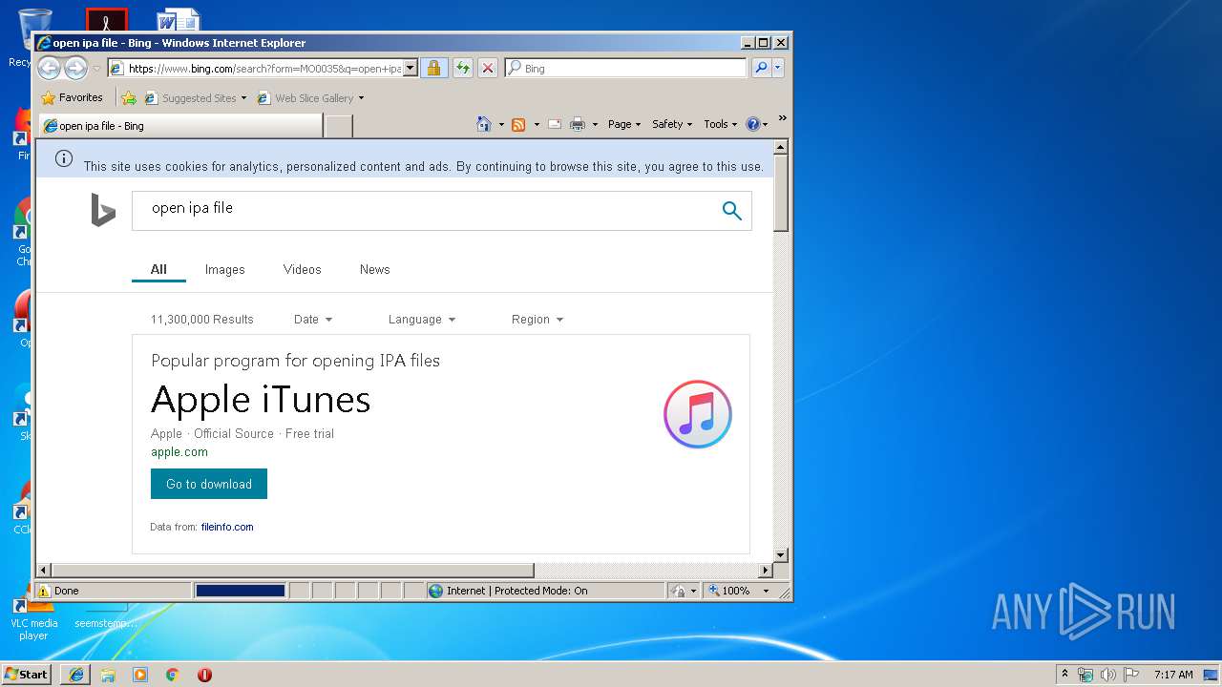Add page to Favorites bar icon
Viewport: 1222px width, 687px height.
pos(129,97)
